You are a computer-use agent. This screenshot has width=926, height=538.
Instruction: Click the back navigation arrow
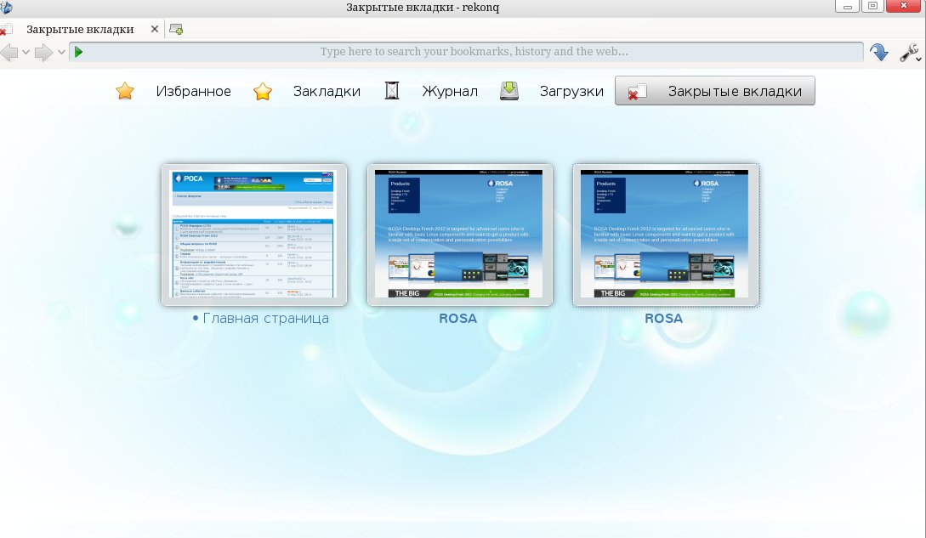pyautogui.click(x=9, y=53)
